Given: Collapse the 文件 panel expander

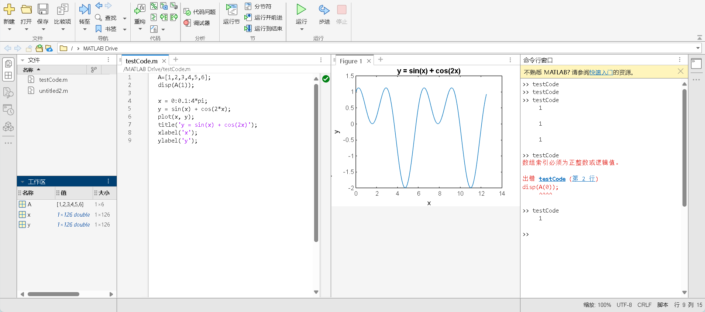Looking at the screenshot, I should (x=23, y=60).
